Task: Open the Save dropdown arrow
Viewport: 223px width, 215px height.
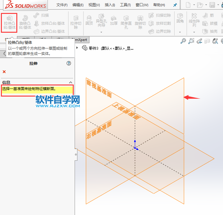Action: [x=218, y=5]
